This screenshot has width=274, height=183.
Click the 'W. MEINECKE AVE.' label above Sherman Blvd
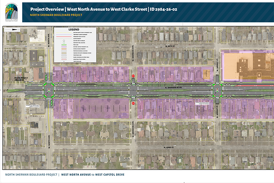tap(133, 53)
